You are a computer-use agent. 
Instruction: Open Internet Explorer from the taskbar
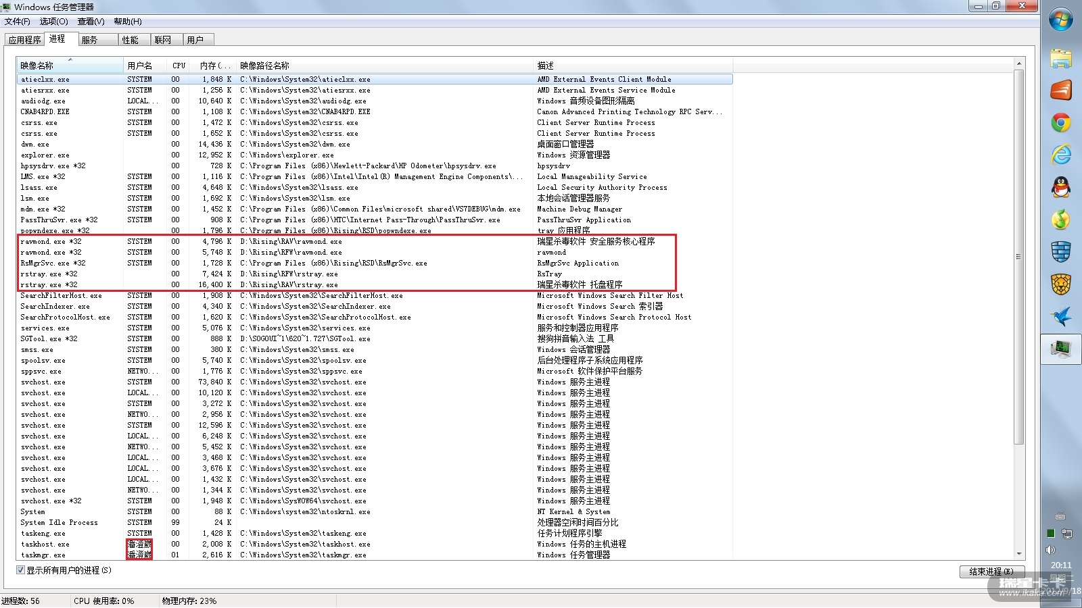1061,155
